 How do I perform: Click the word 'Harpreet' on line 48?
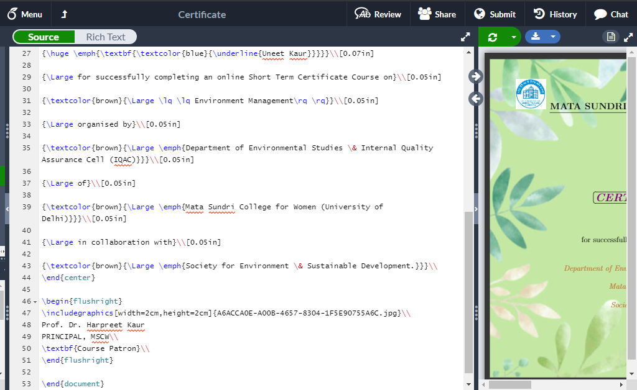(x=104, y=325)
